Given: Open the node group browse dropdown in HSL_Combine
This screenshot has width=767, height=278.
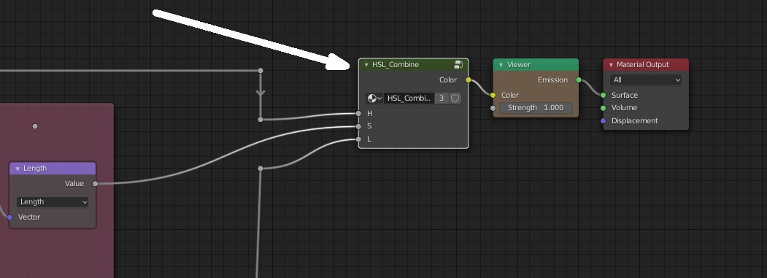Looking at the screenshot, I should click(374, 99).
